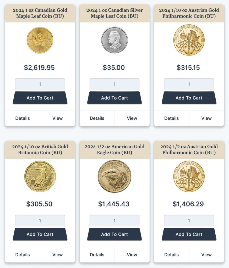Click the 2024 1/2 oz Austrian Gold Philharmonic title
The image size is (229, 268).
(189, 149)
